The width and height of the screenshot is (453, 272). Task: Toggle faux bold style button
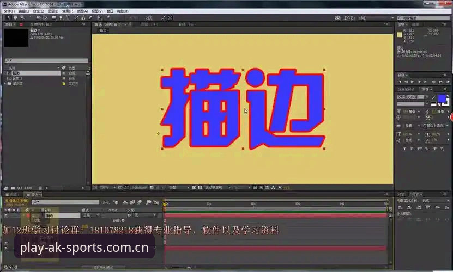tap(404, 149)
